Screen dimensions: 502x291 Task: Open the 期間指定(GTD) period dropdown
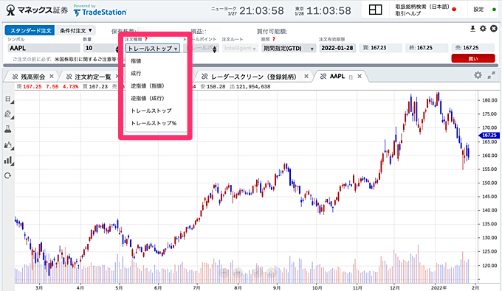click(289, 48)
